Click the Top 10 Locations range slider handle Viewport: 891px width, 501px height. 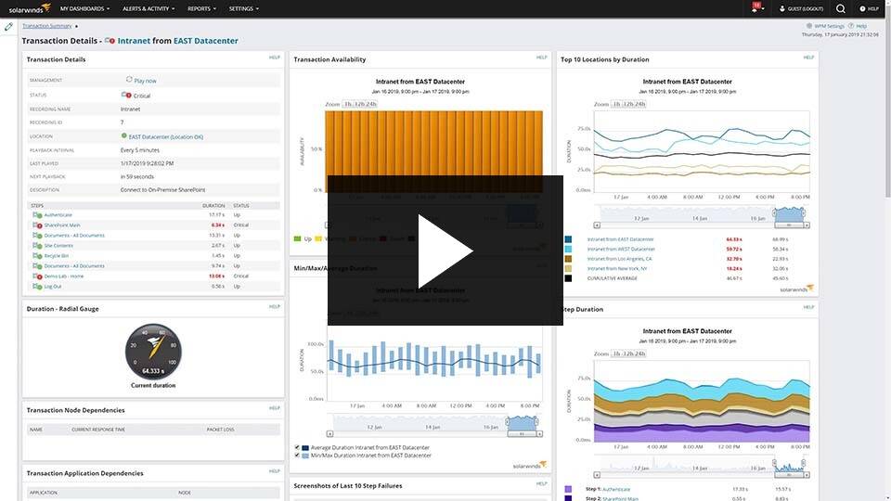click(x=774, y=212)
